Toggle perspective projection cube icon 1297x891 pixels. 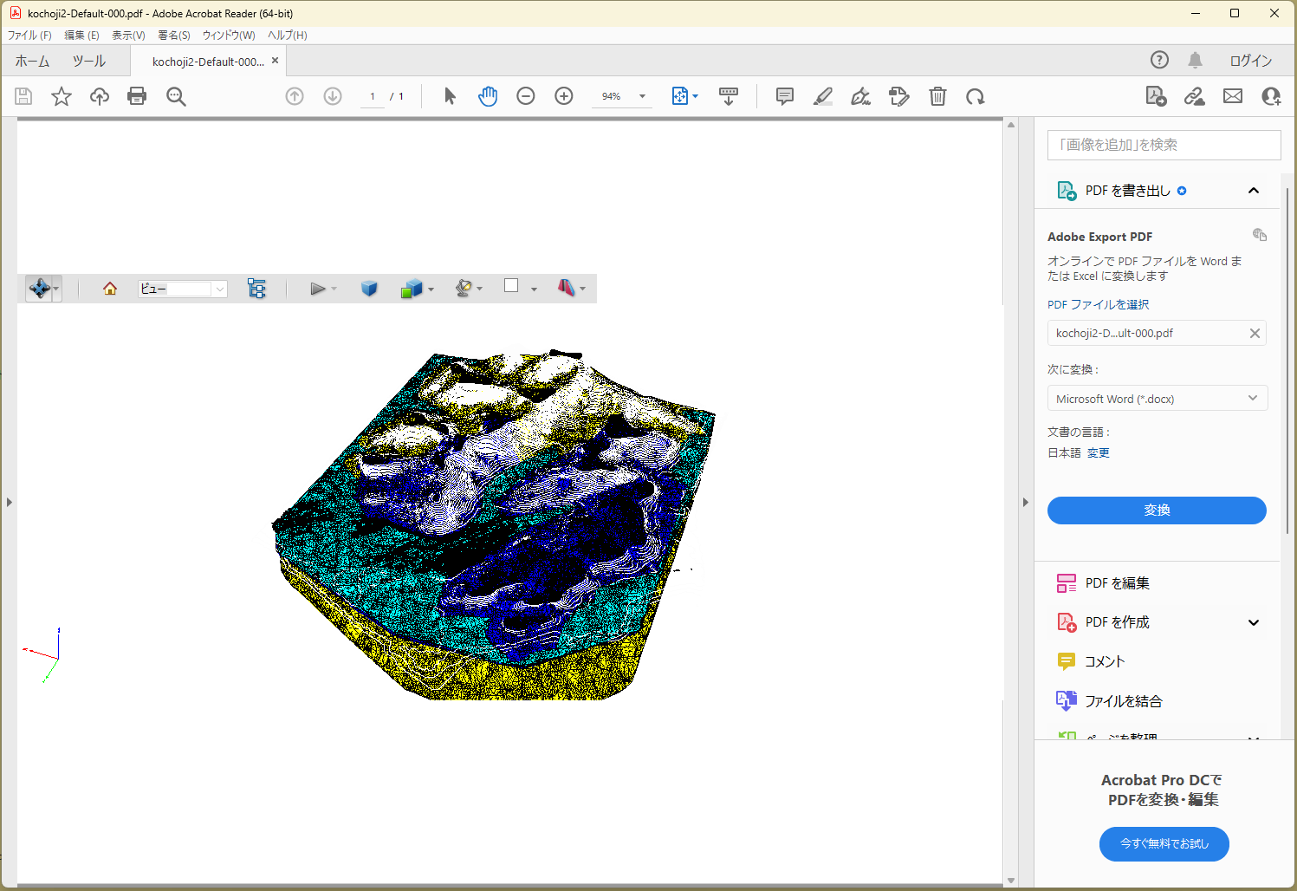369,289
